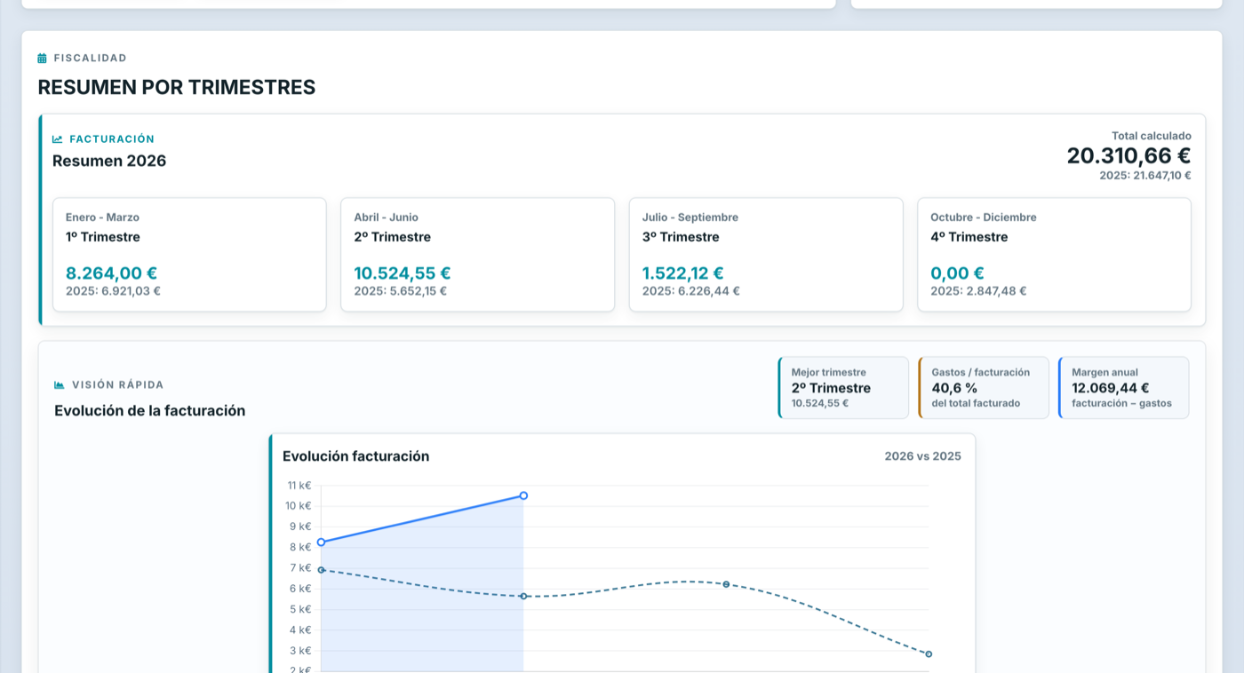This screenshot has height=673, width=1244.
Task: Open the Octubre - Diciembre quarter card
Action: (x=1054, y=255)
